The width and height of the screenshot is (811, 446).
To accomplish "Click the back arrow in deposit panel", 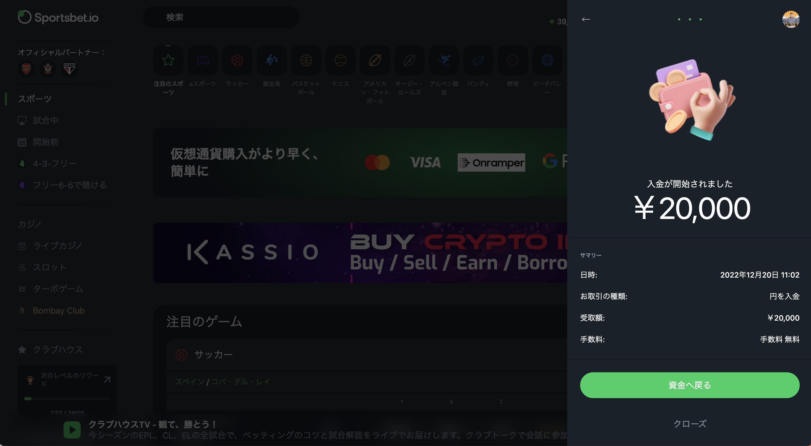I will point(586,20).
